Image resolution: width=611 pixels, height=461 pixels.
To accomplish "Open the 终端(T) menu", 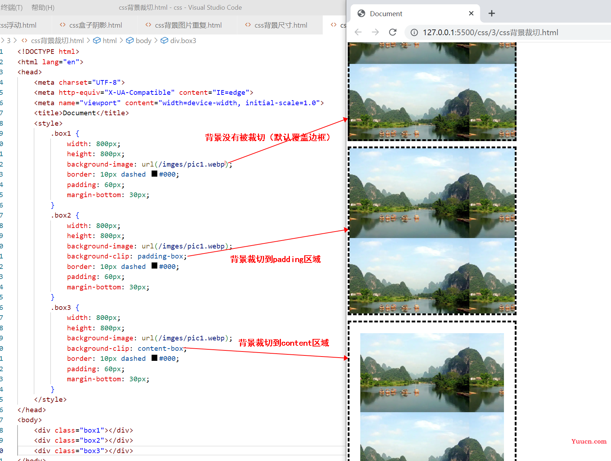I will click(11, 8).
